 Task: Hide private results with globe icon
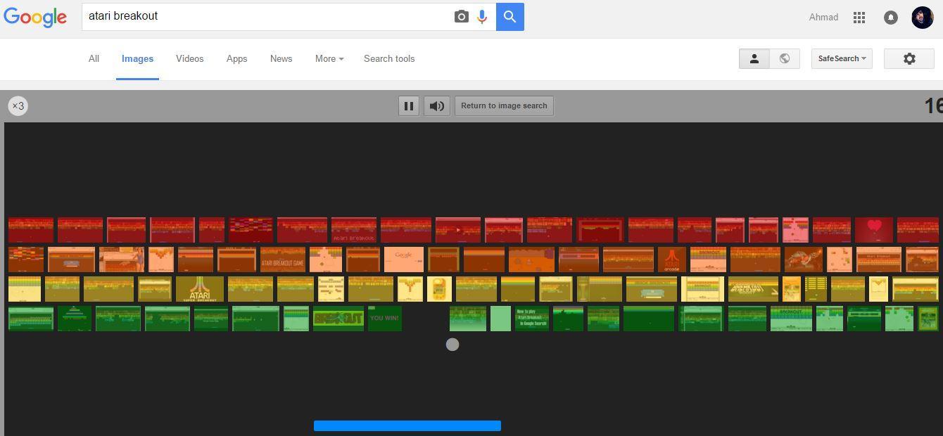coord(785,59)
